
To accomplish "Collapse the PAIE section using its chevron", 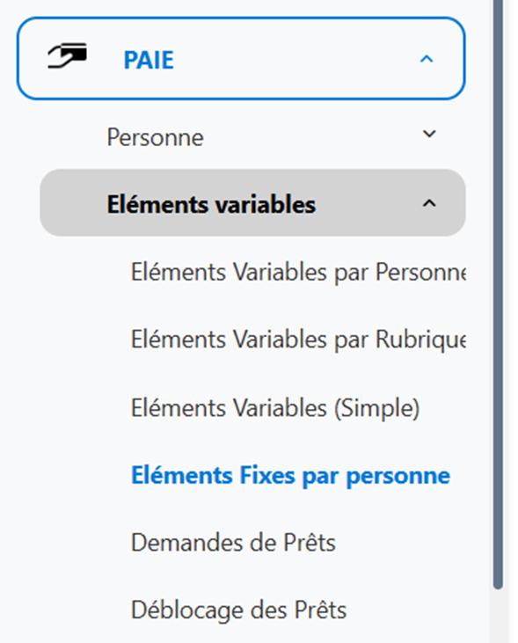I will [x=427, y=60].
